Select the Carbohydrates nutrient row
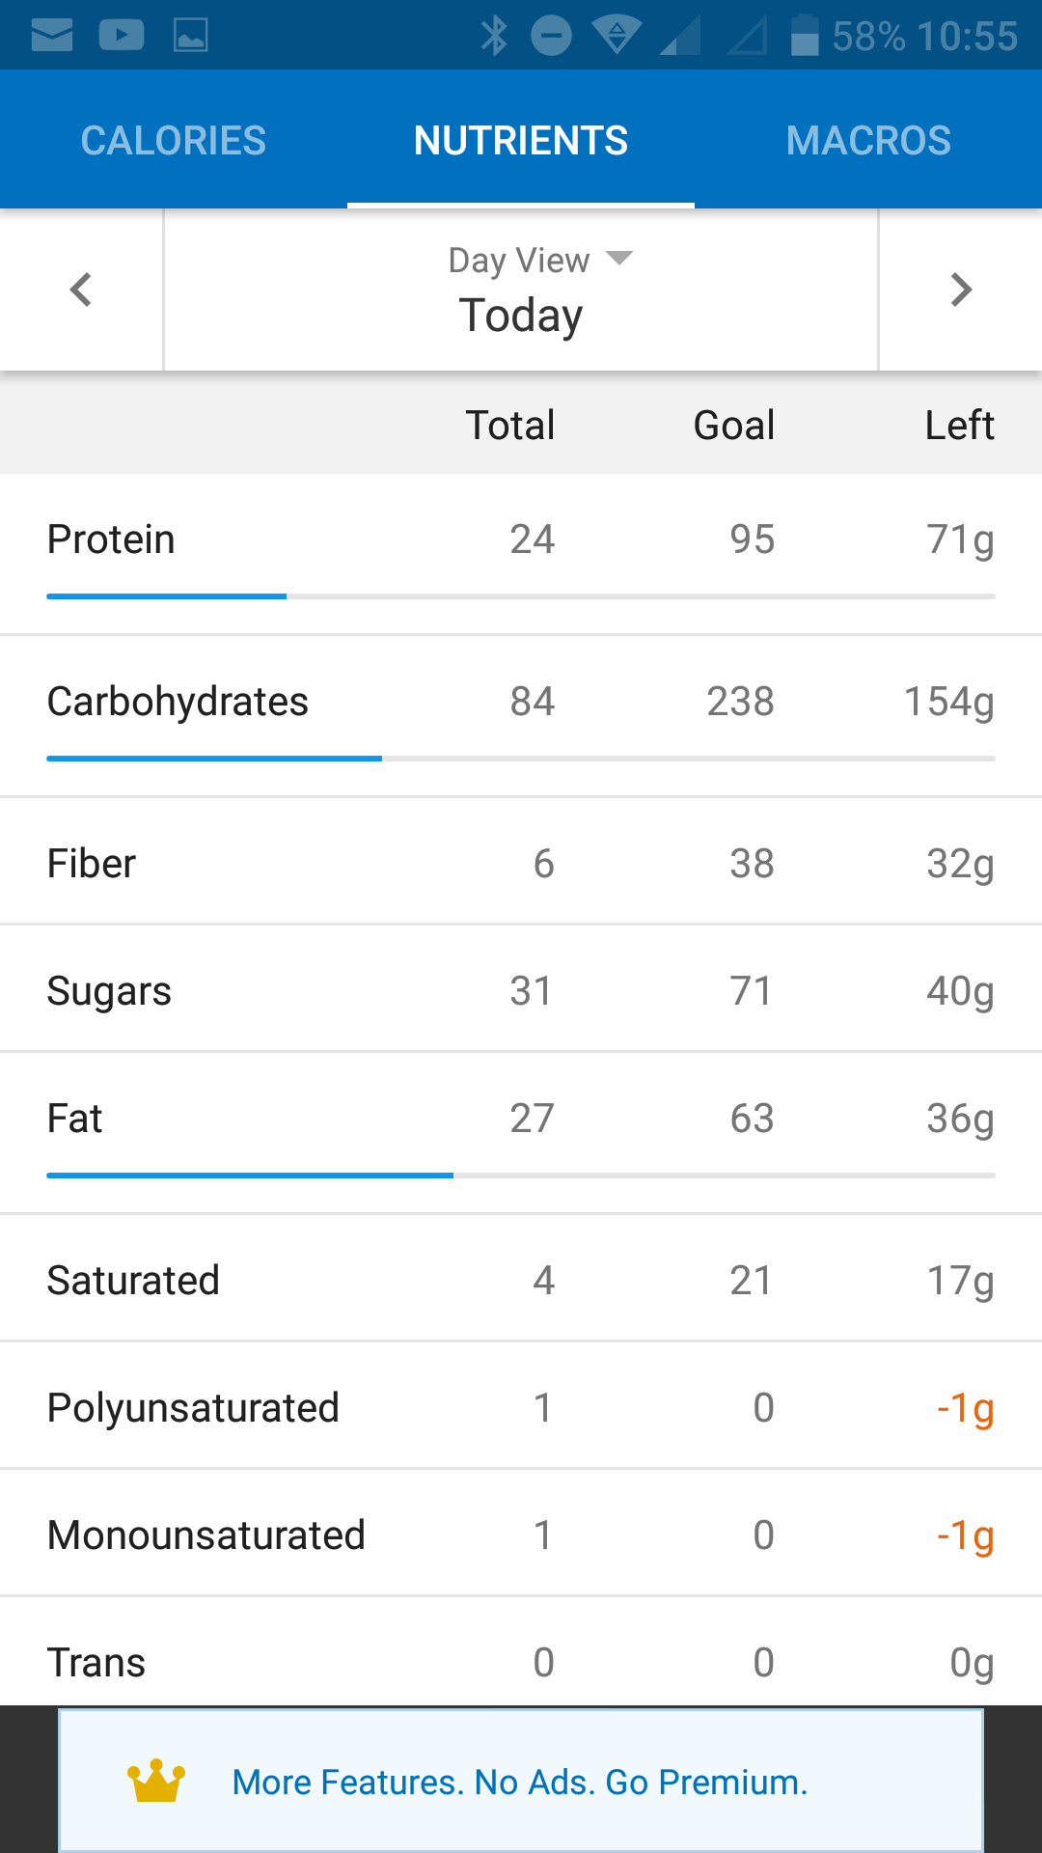Image resolution: width=1042 pixels, height=1853 pixels. [x=521, y=703]
